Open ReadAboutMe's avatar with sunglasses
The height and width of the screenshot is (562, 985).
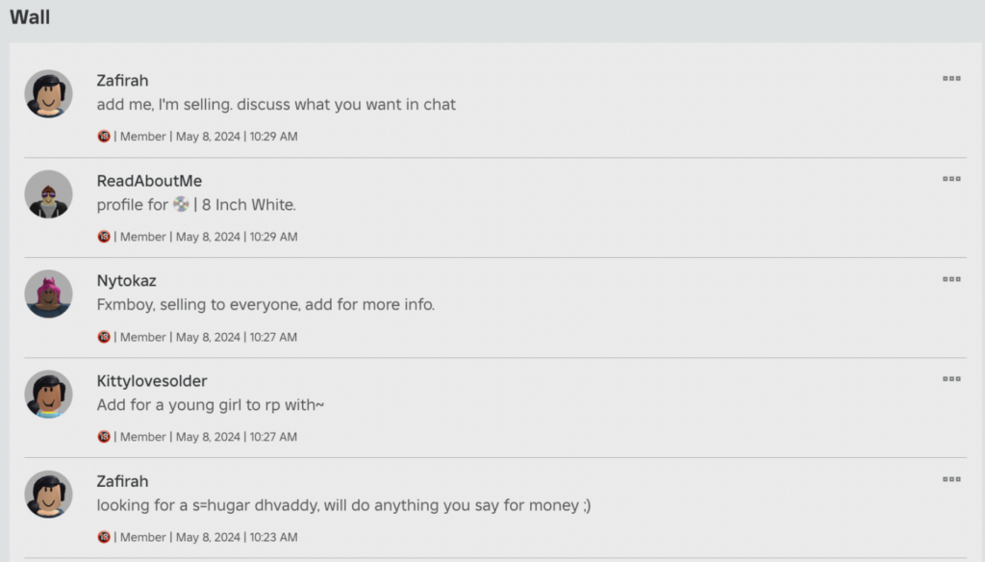point(48,194)
